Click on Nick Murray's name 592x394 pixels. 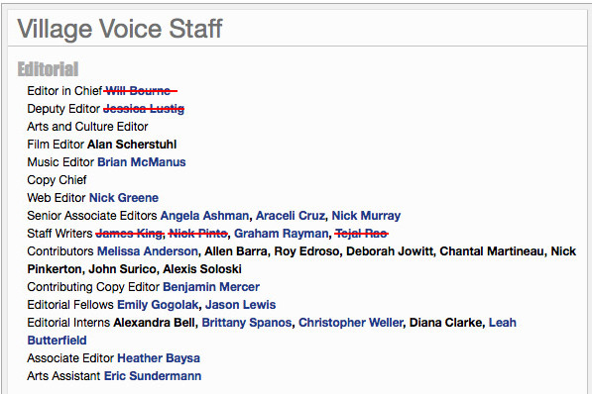[366, 216]
